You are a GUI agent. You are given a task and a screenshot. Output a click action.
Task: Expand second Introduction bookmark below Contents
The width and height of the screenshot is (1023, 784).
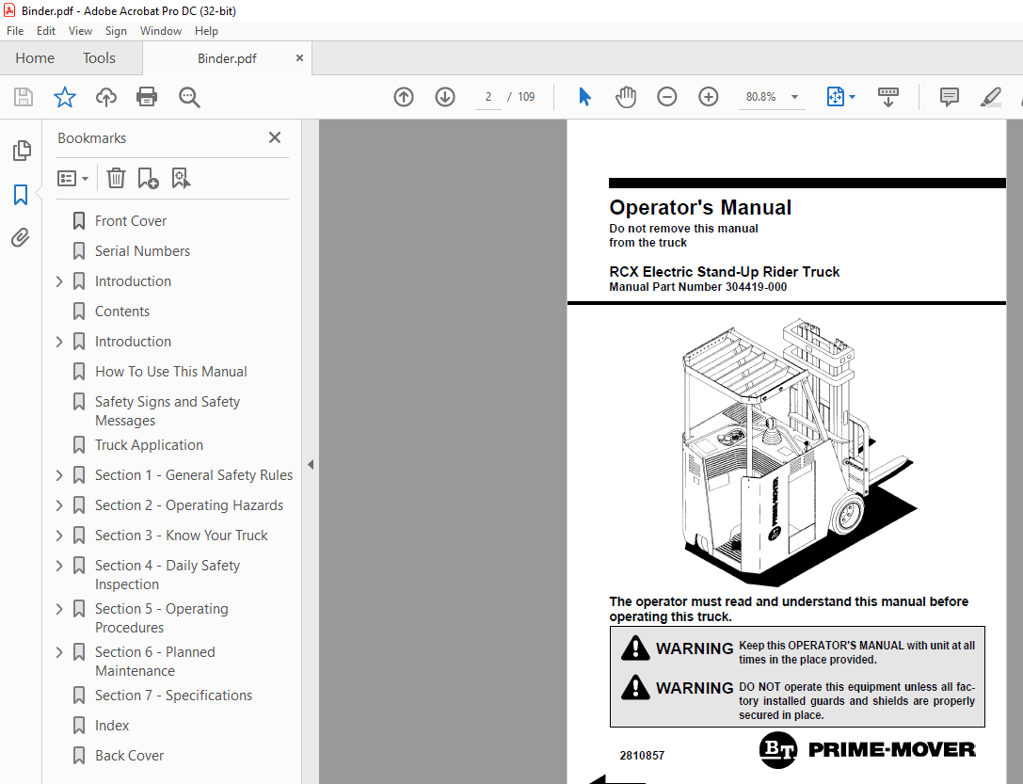click(59, 341)
